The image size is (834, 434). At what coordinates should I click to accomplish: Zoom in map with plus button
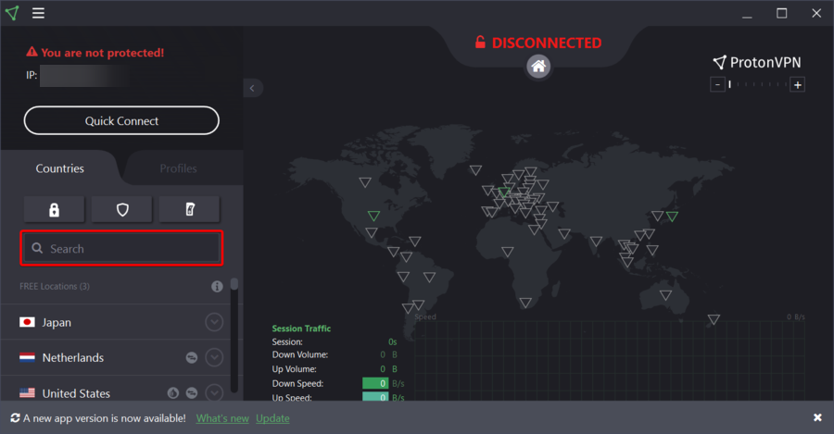(797, 84)
